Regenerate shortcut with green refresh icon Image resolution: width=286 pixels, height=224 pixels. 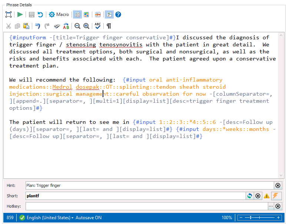point(250,196)
